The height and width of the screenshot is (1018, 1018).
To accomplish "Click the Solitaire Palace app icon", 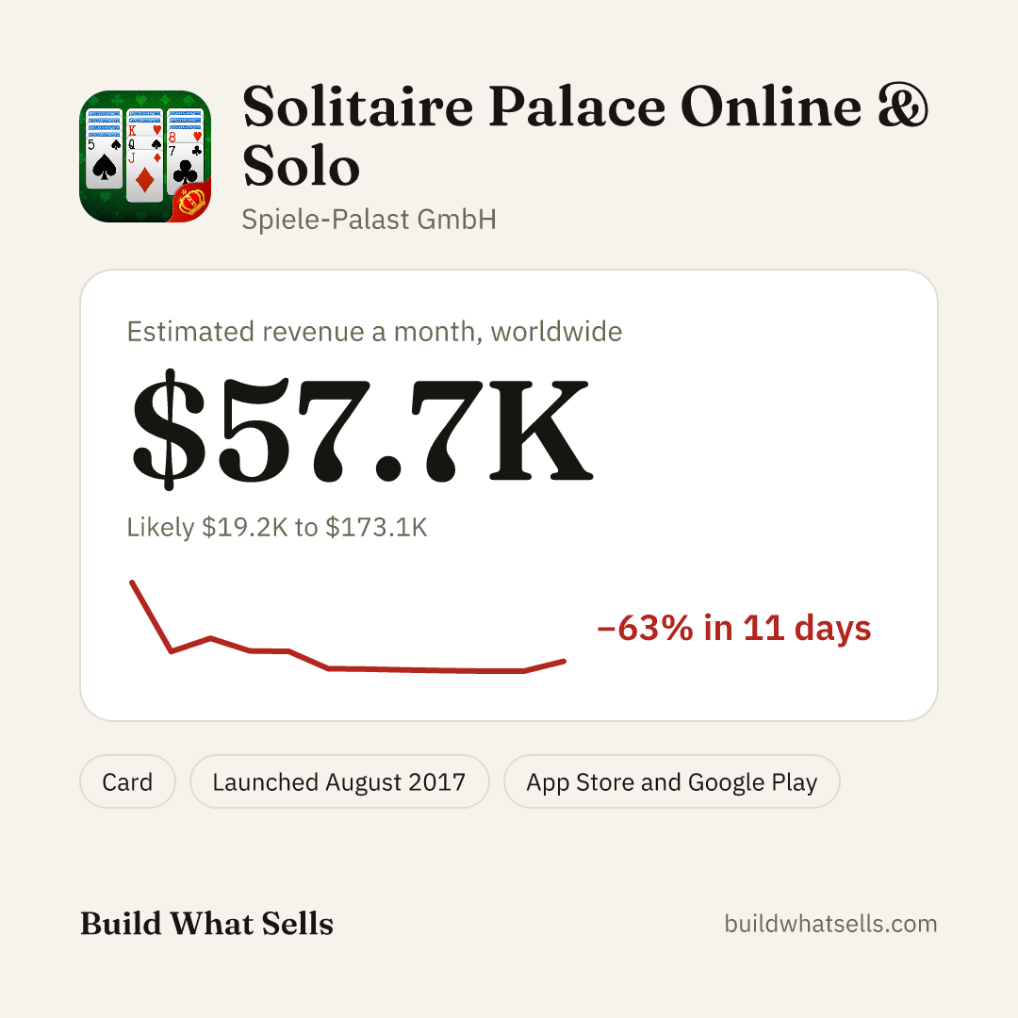I will point(145,156).
